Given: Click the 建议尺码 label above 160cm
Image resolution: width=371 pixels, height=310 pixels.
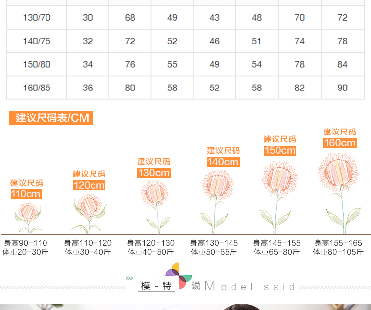Looking at the screenshot, I should click(339, 132).
